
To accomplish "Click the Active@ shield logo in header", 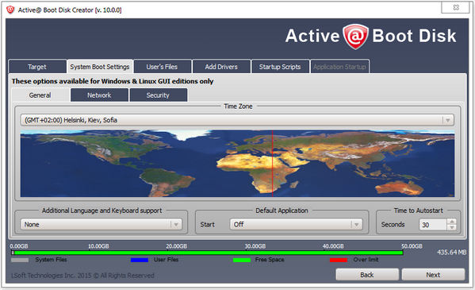I will click(x=355, y=37).
